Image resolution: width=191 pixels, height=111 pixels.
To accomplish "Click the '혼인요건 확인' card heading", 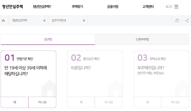I will click(x=91, y=59).
